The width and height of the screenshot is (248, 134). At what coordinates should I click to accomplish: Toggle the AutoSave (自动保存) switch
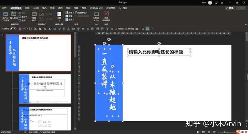tap(13, 29)
